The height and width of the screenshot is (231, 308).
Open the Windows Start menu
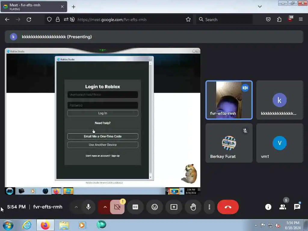tap(8, 225)
